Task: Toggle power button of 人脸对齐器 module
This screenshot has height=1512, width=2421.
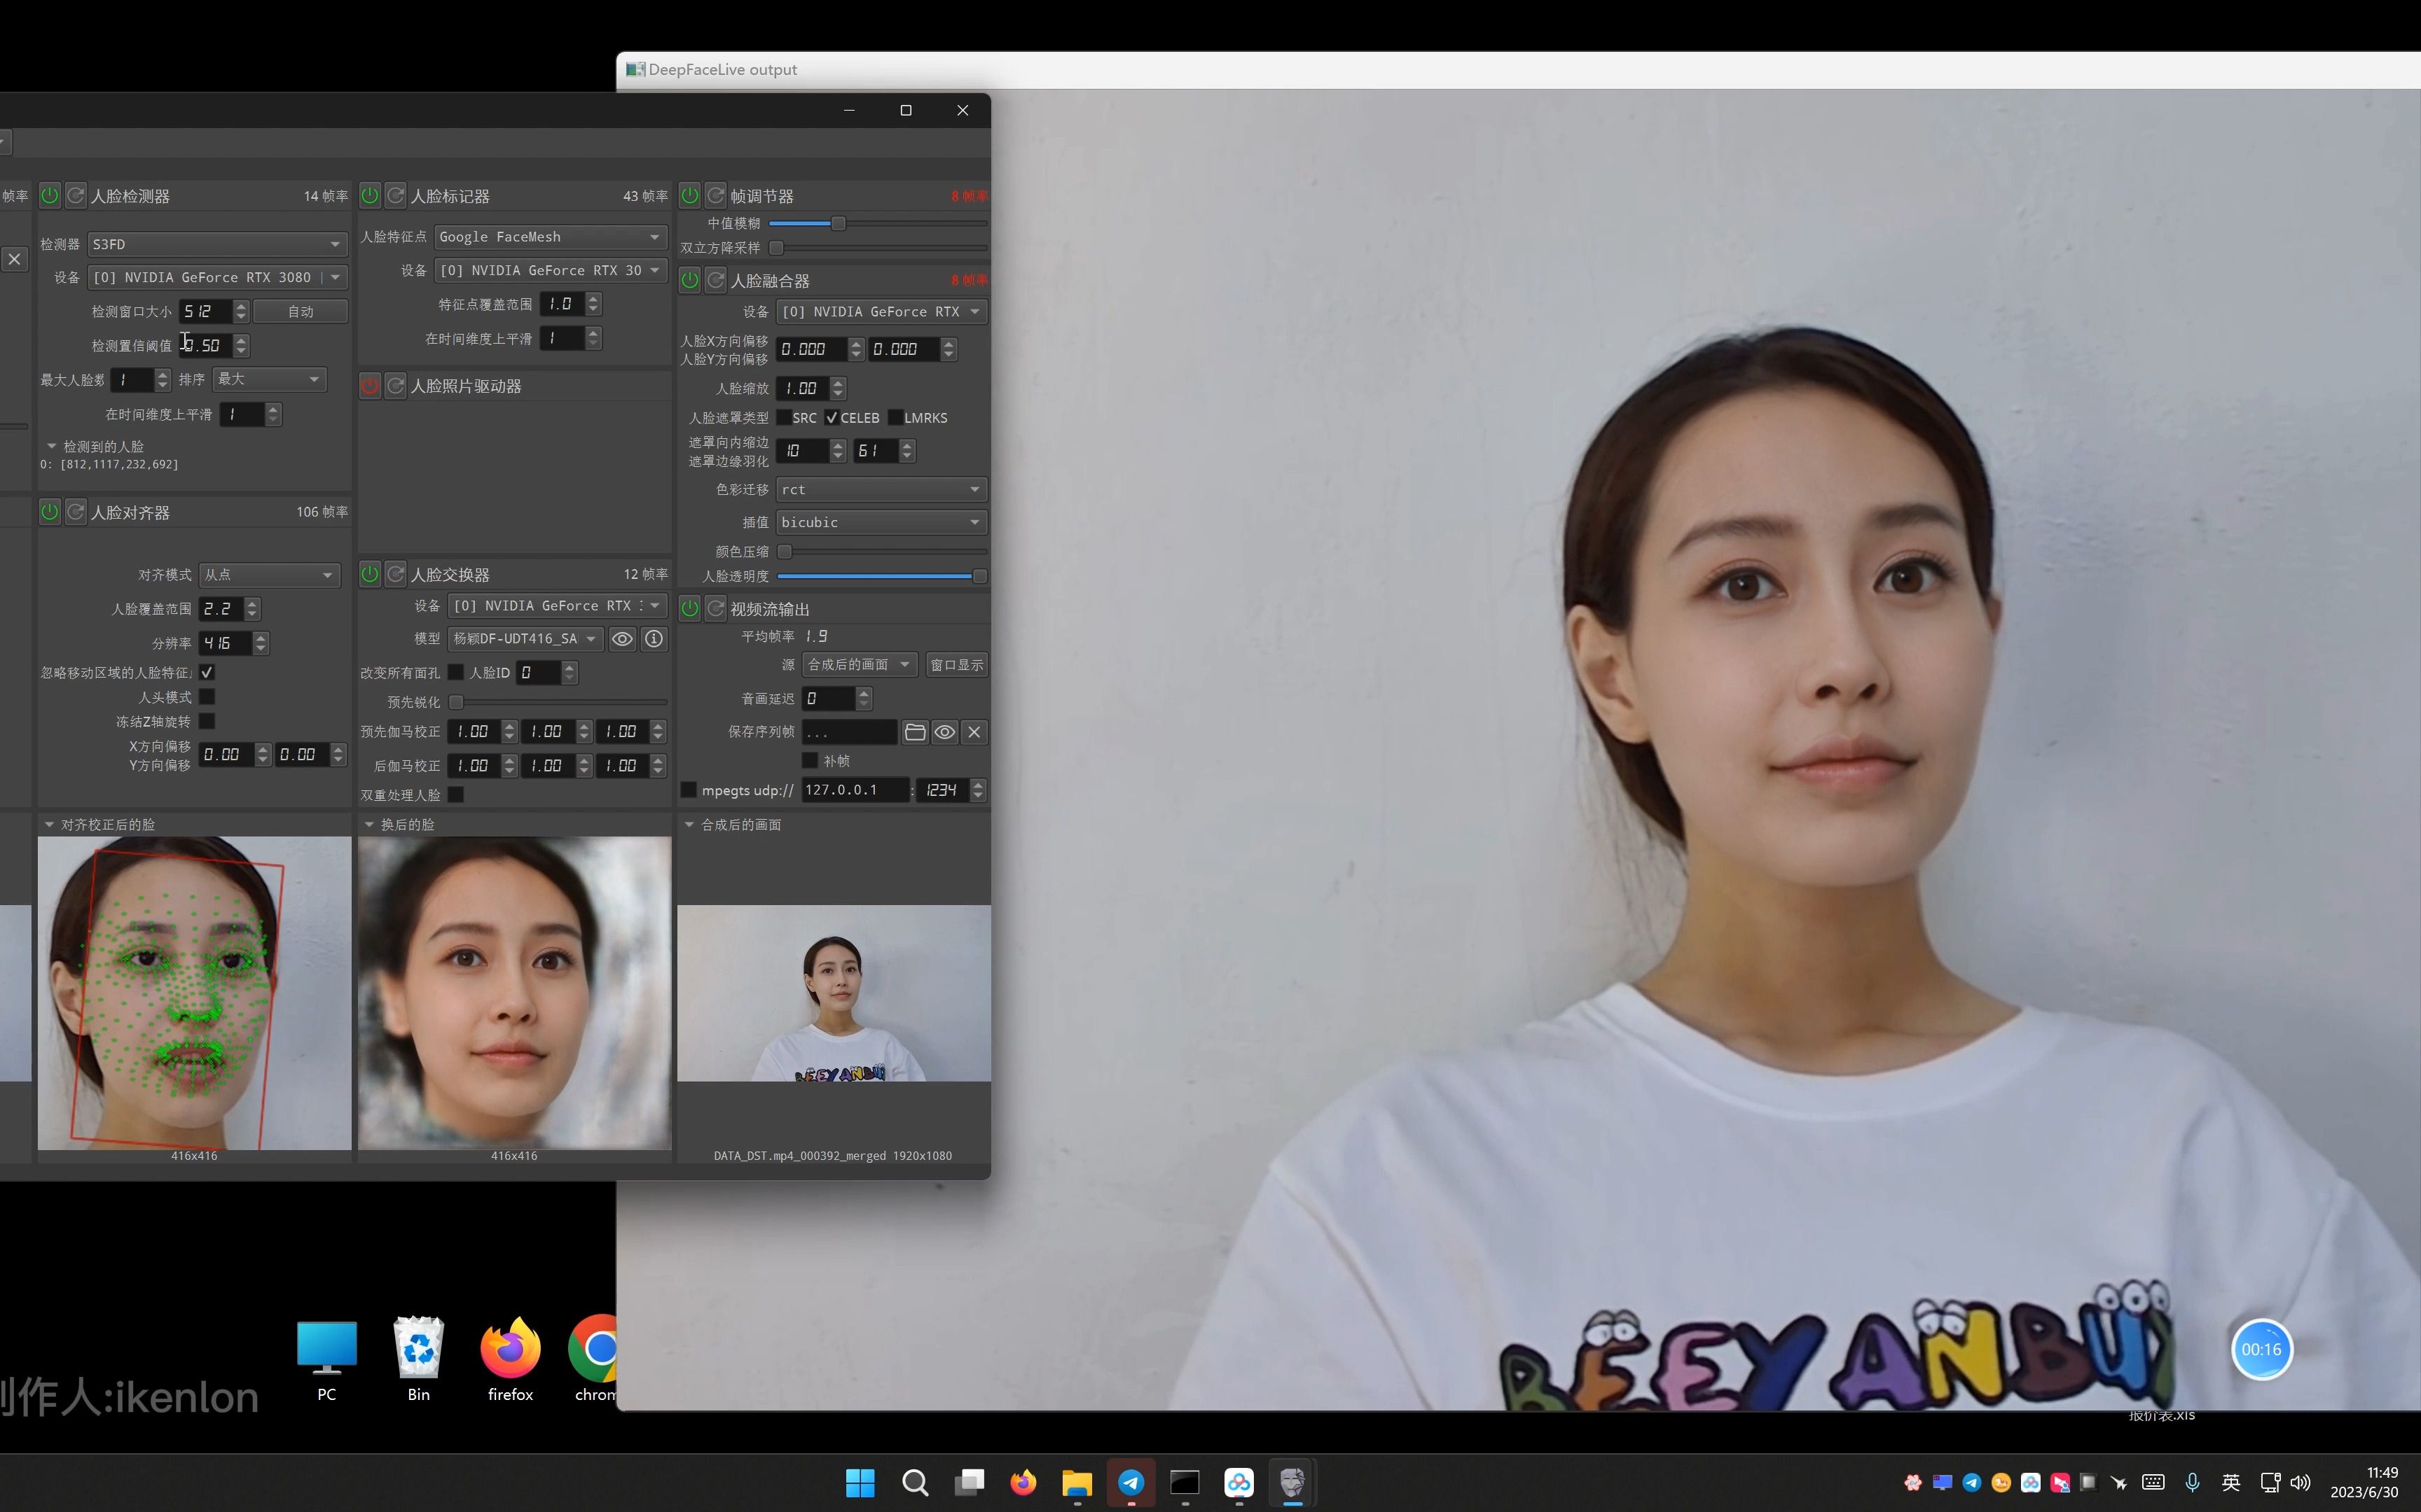Action: [49, 512]
